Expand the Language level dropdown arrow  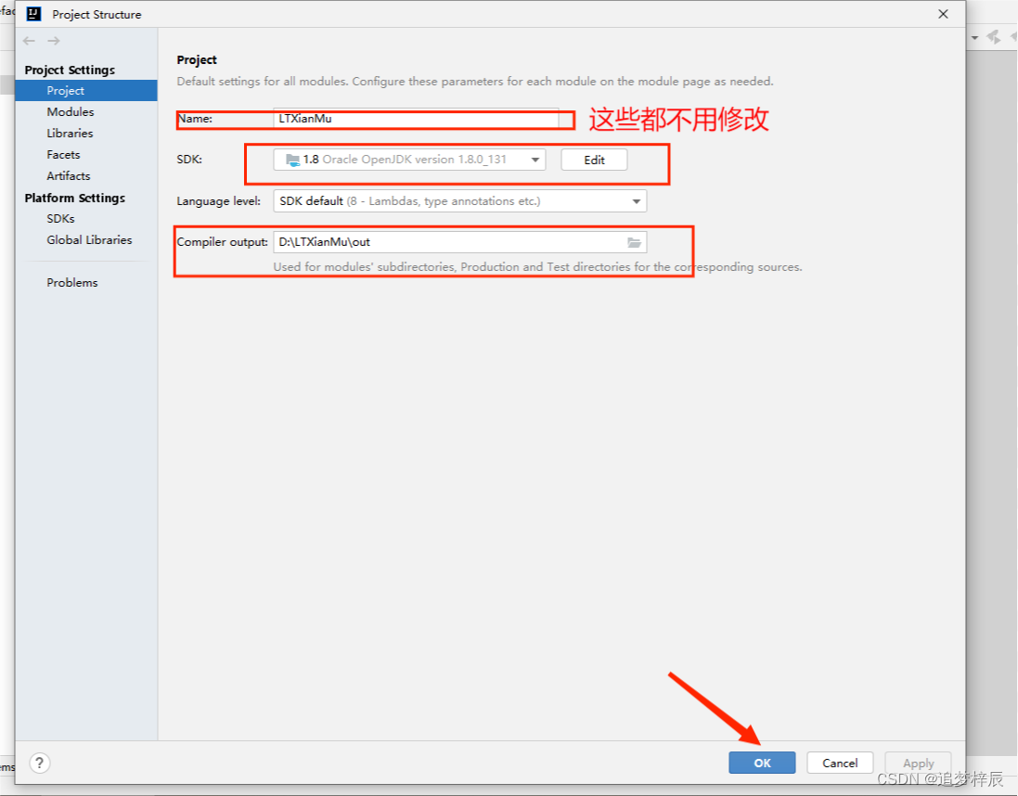pyautogui.click(x=637, y=201)
